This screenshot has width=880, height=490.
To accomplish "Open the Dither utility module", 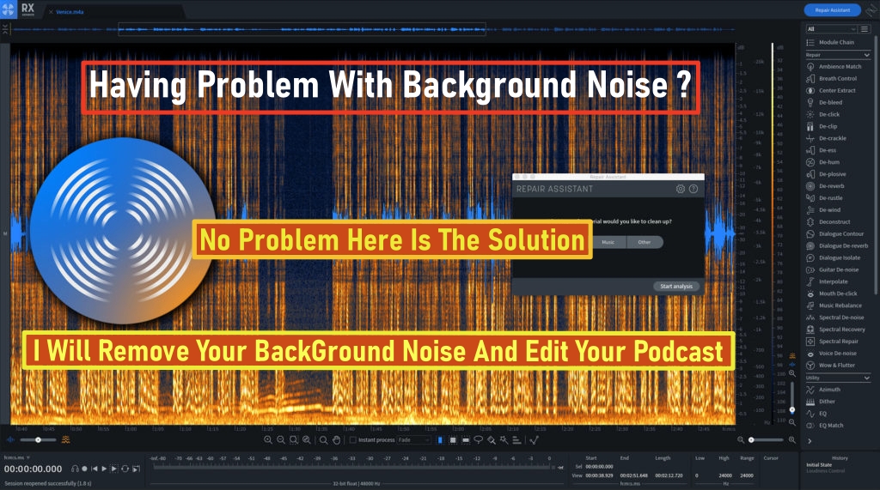I will tap(821, 402).
